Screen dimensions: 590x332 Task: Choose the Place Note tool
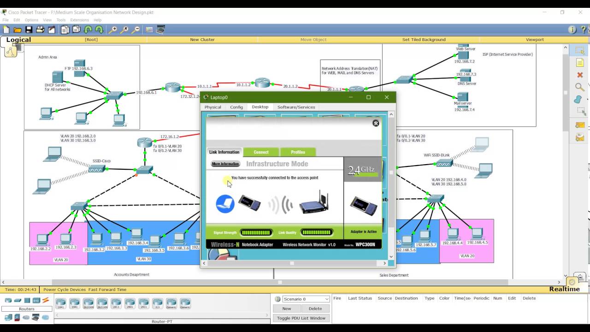click(x=579, y=63)
